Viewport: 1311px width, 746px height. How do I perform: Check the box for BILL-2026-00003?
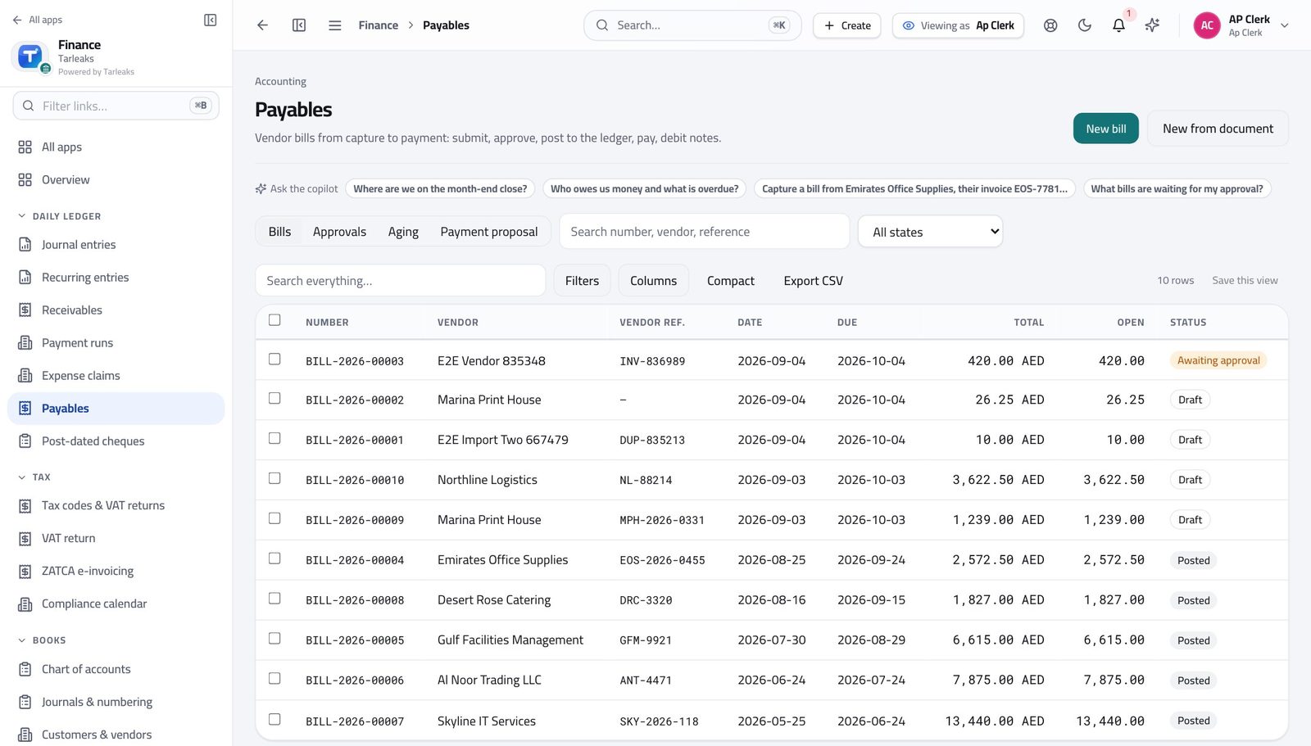coord(274,359)
